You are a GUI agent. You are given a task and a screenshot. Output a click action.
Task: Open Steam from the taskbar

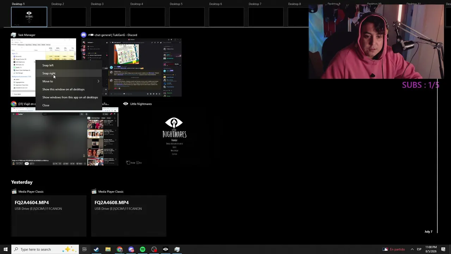tap(96, 249)
